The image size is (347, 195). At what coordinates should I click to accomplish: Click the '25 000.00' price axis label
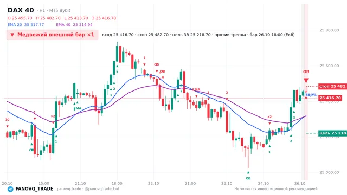[329, 172]
